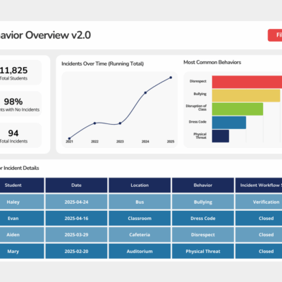The height and width of the screenshot is (282, 282).
Task: Sort by the Behavior column header
Action: coord(203,185)
